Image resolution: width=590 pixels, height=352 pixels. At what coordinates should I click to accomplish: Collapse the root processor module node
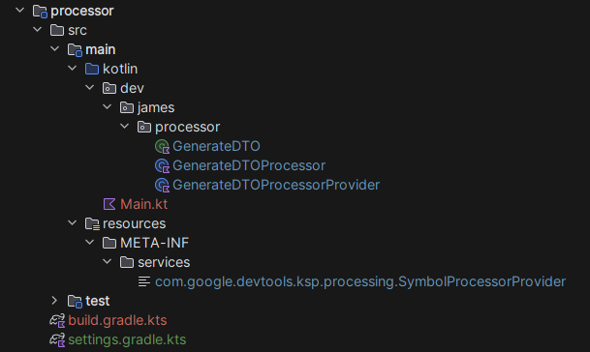point(19,10)
